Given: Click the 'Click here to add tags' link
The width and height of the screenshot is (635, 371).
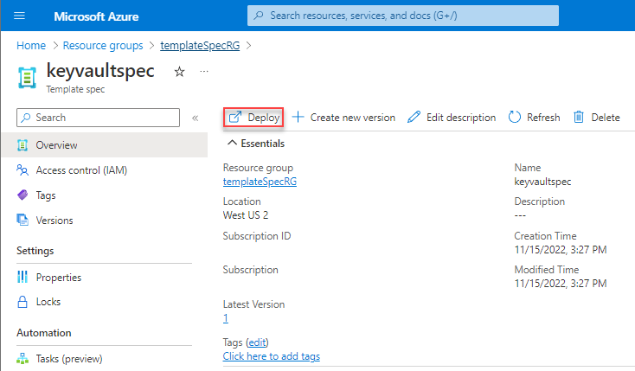Looking at the screenshot, I should [272, 356].
